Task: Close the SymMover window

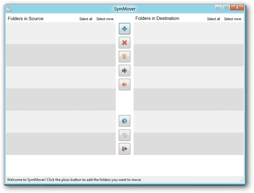Action: point(237,8)
